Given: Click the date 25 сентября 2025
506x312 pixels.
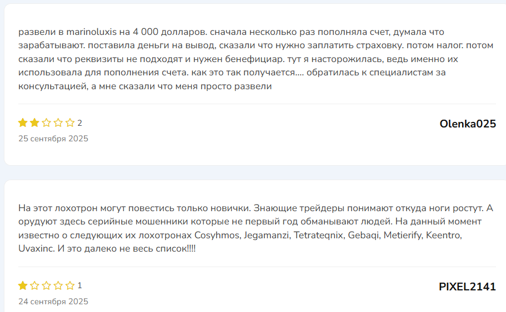Looking at the screenshot, I should click(x=53, y=139).
